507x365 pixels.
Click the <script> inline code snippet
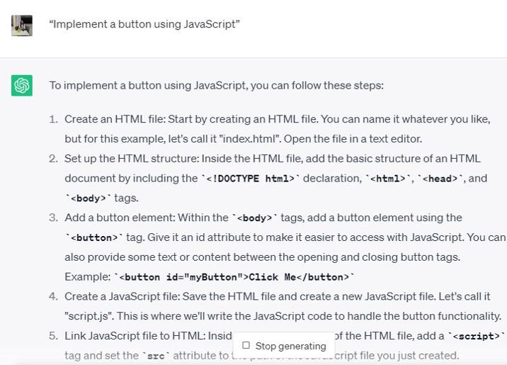tap(477, 336)
